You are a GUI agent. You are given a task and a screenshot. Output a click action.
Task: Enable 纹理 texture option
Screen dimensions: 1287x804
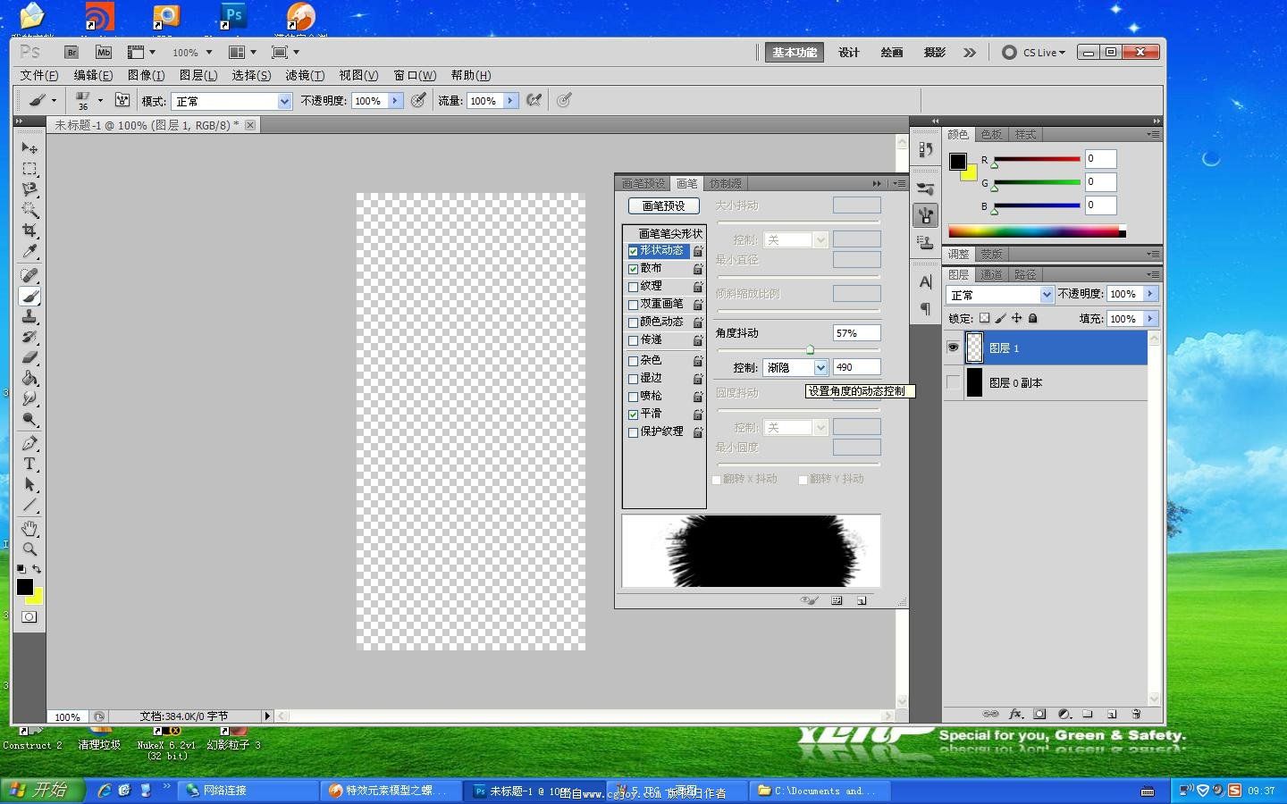(634, 287)
